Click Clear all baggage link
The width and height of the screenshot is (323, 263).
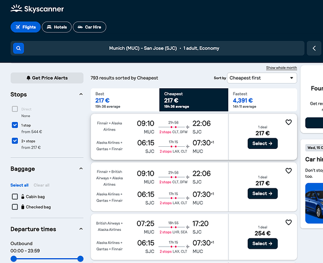[42, 185]
